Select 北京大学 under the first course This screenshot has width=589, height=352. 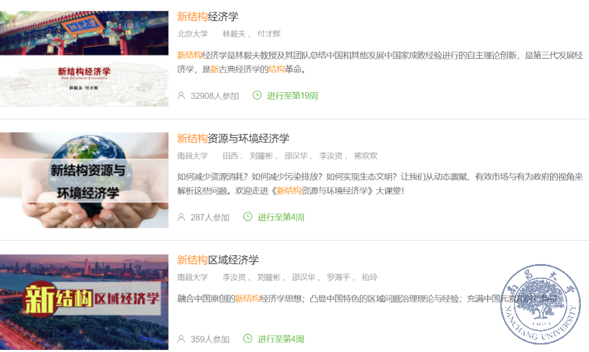coord(193,34)
